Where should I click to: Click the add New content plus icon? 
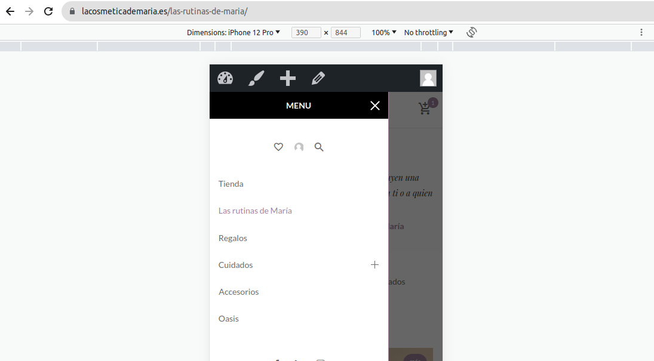[288, 78]
